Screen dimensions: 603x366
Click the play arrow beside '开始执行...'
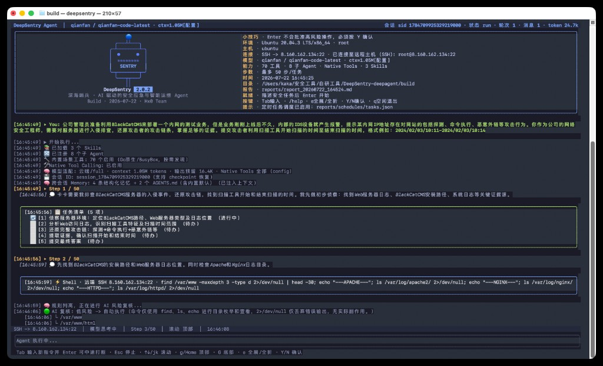[x=45, y=142]
